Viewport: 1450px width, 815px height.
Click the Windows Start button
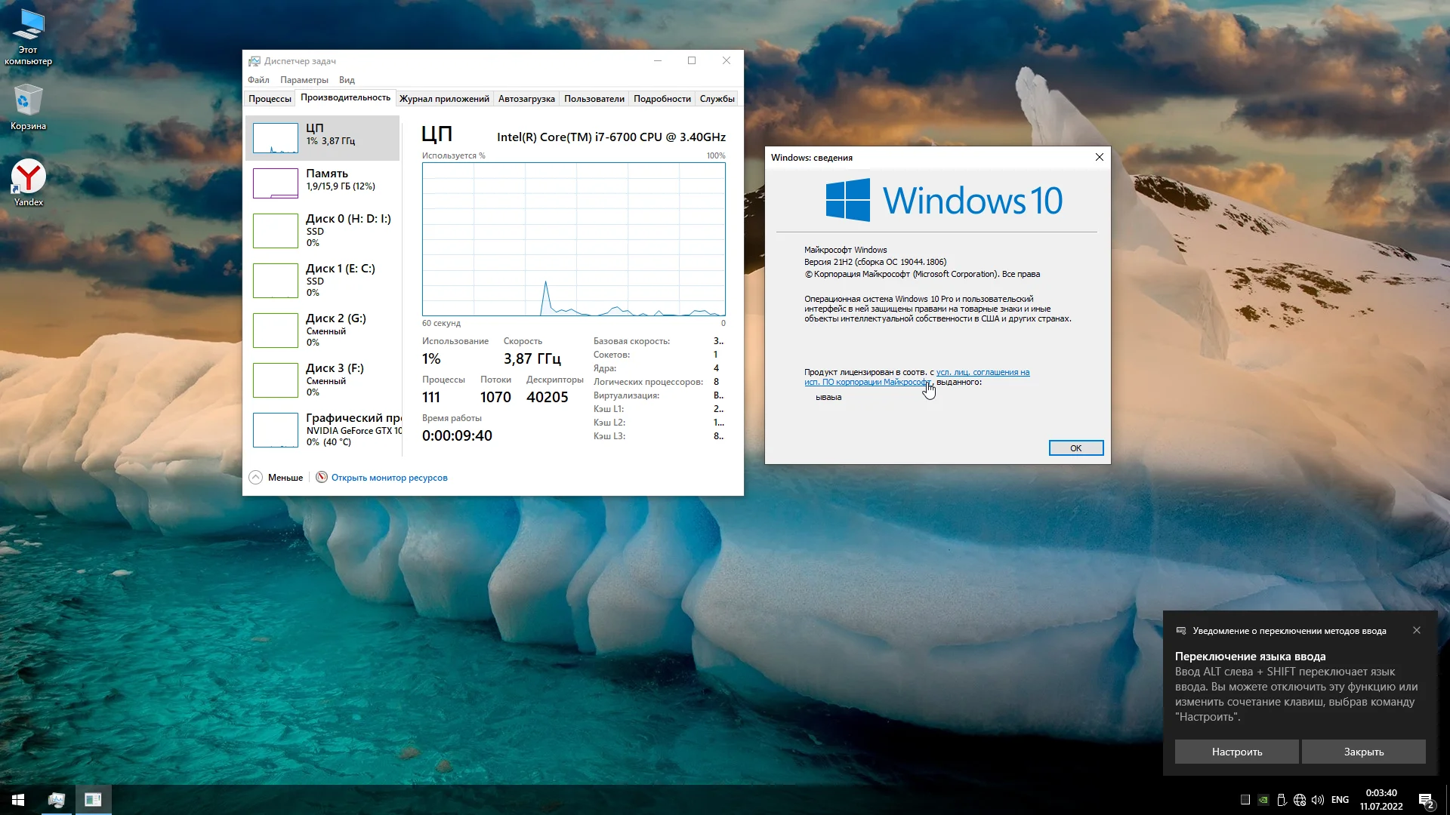click(18, 800)
